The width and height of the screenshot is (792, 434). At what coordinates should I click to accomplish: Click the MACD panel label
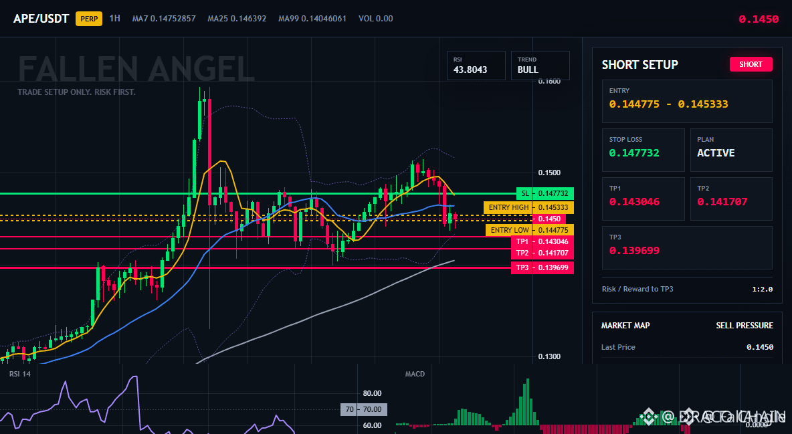pos(415,374)
